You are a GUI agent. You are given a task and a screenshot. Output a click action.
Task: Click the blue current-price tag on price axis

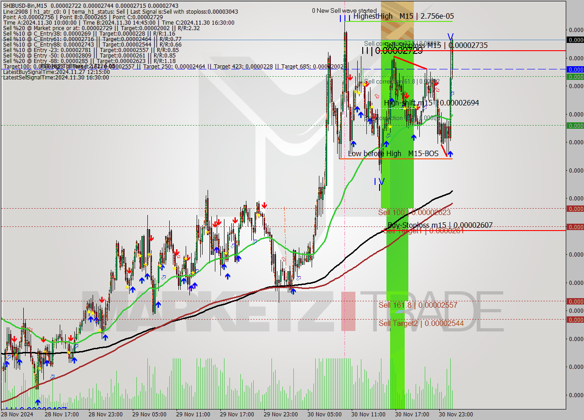575,69
